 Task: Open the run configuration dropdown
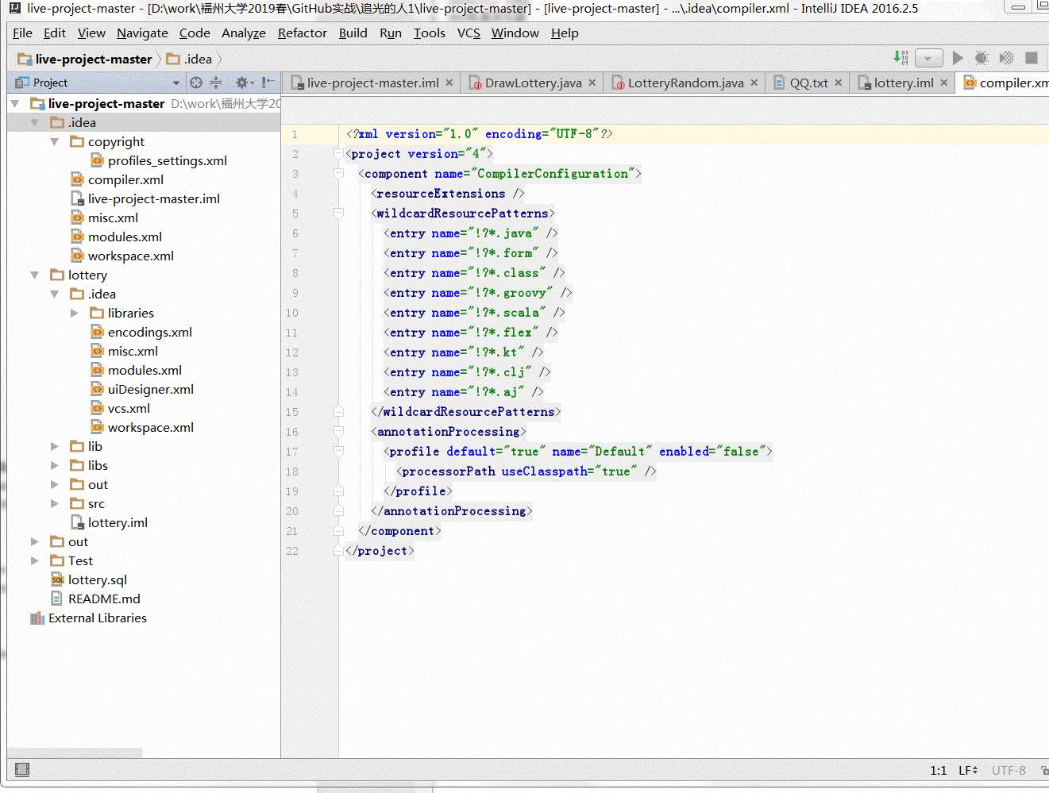tap(928, 58)
